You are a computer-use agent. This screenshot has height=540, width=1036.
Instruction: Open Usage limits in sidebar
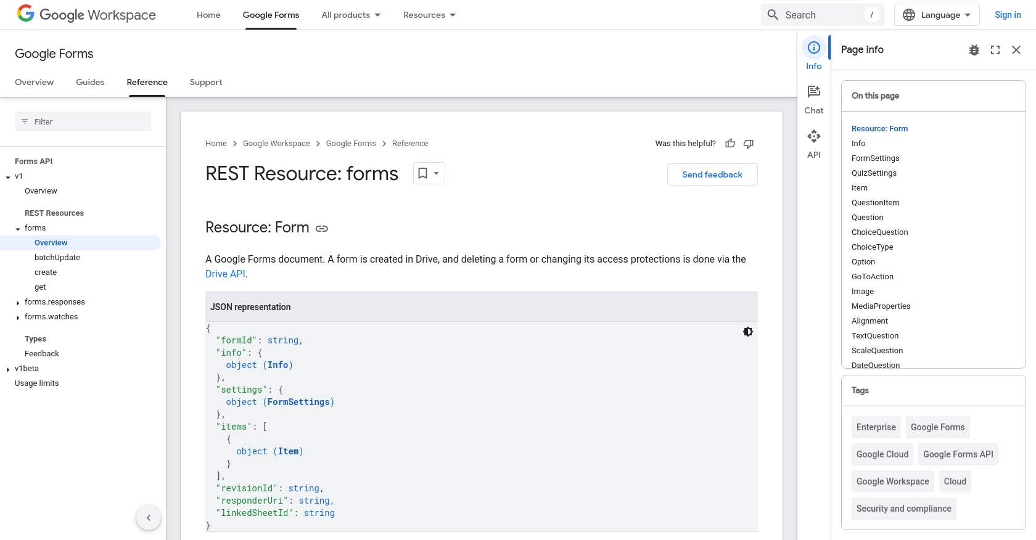coord(37,383)
